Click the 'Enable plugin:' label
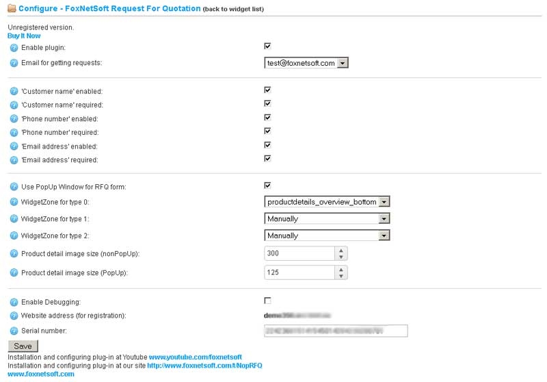The height and width of the screenshot is (382, 547). (x=44, y=48)
